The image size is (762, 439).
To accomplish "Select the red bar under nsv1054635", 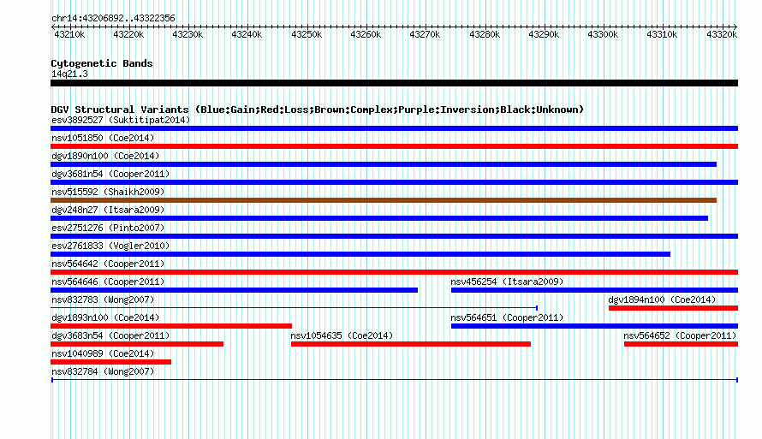I will click(411, 344).
